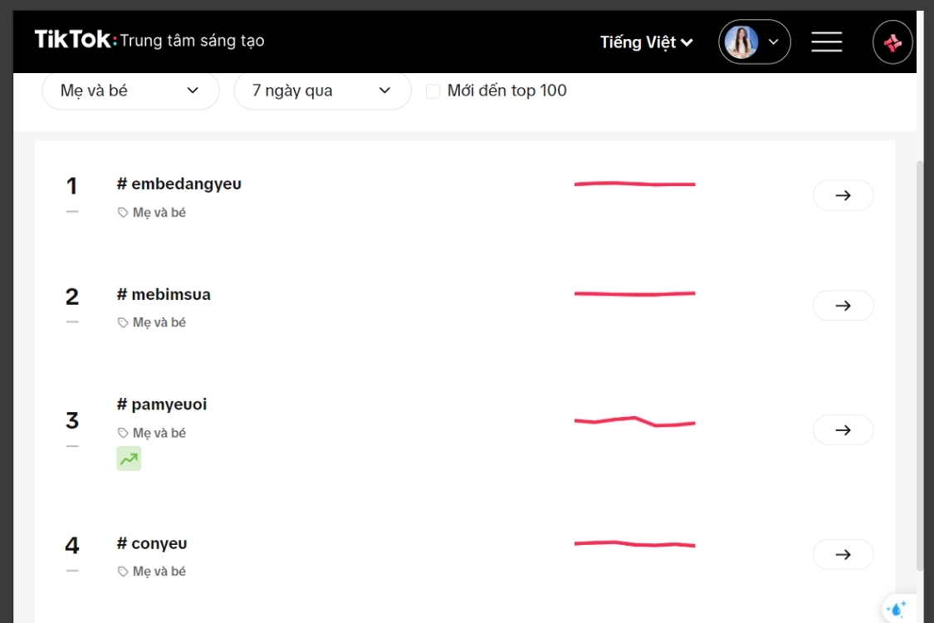Click the hashtag embedangyeu
Screen dimensions: 934x623
[x=178, y=184]
